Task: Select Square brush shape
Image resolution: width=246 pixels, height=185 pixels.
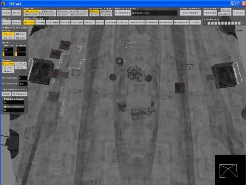Action: (x=8, y=64)
